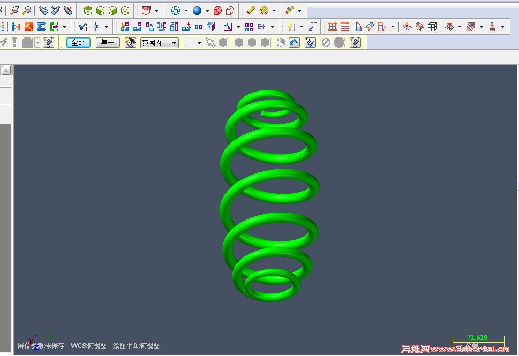The height and width of the screenshot is (356, 519).
Task: Click the green scale value 71.619
Action: pos(477,337)
